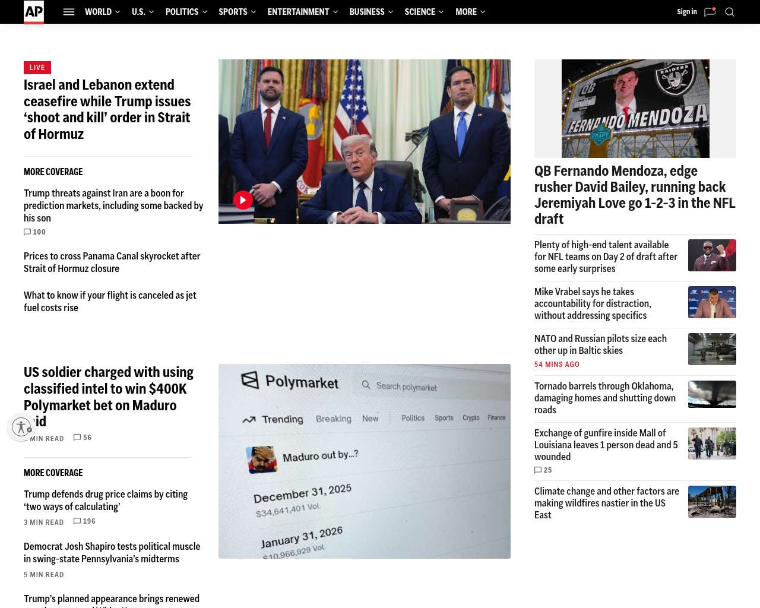This screenshot has width=760, height=608.
Task: Open Oklahoma tornado story
Action: pyautogui.click(x=605, y=398)
